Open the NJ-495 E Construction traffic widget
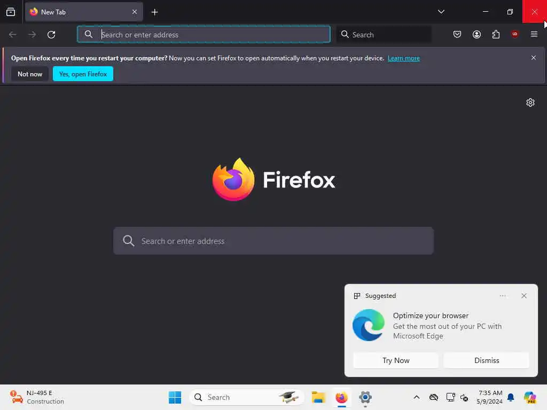This screenshot has height=410, width=547. [x=37, y=397]
